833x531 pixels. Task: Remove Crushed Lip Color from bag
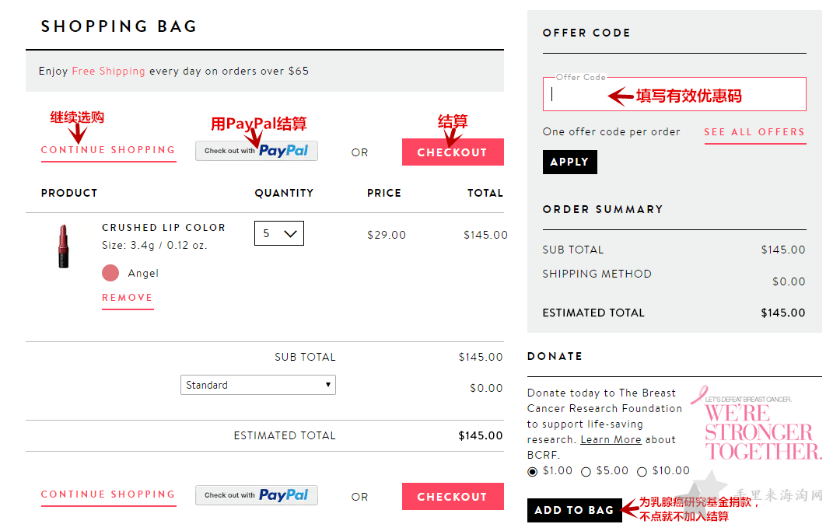point(128,297)
